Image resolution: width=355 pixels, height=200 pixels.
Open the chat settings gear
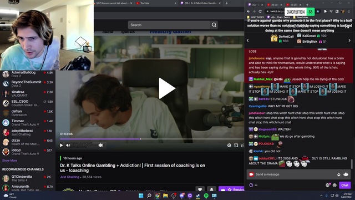(x=327, y=185)
